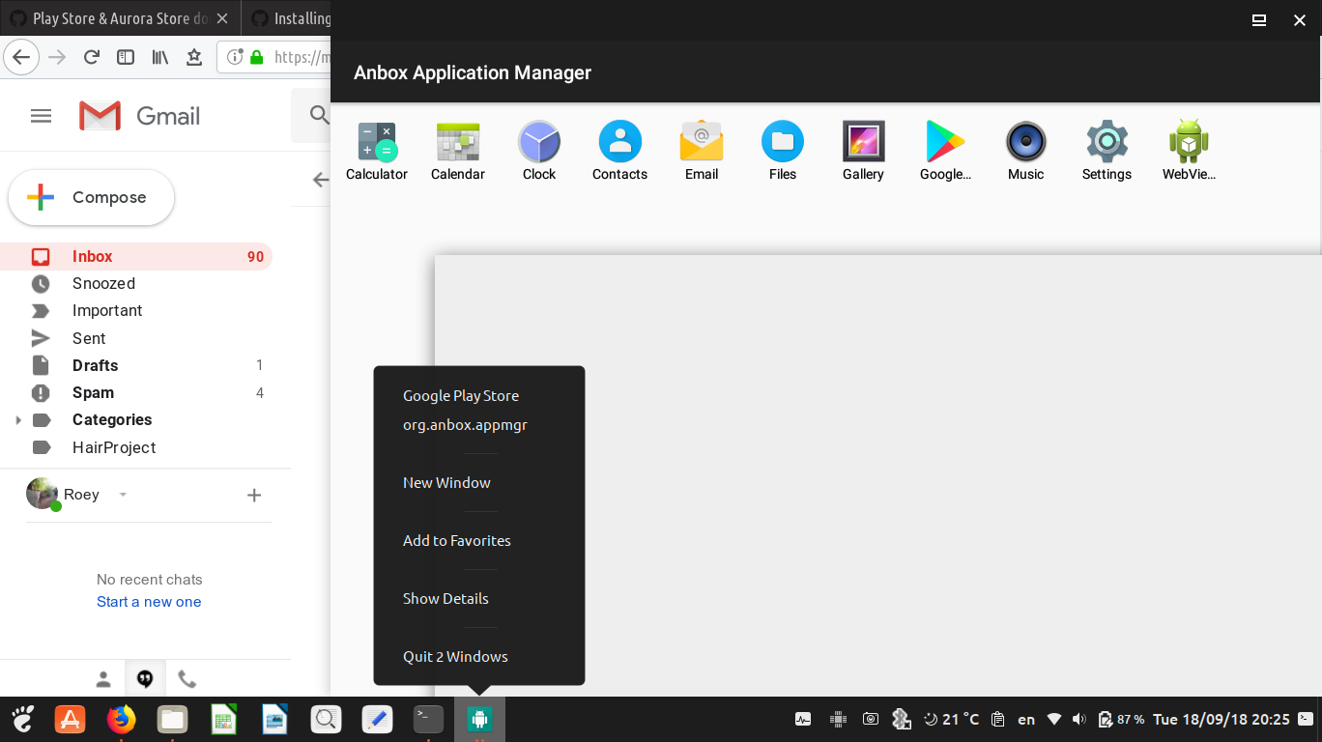Open LibreOffice Calc from the taskbar
This screenshot has height=742, width=1322.
tap(223, 719)
